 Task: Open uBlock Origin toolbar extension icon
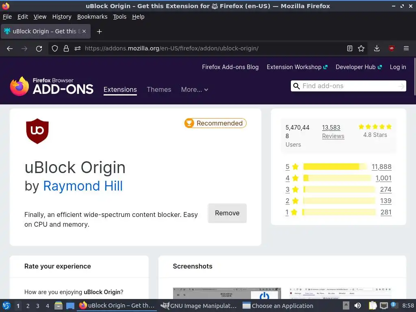391,49
